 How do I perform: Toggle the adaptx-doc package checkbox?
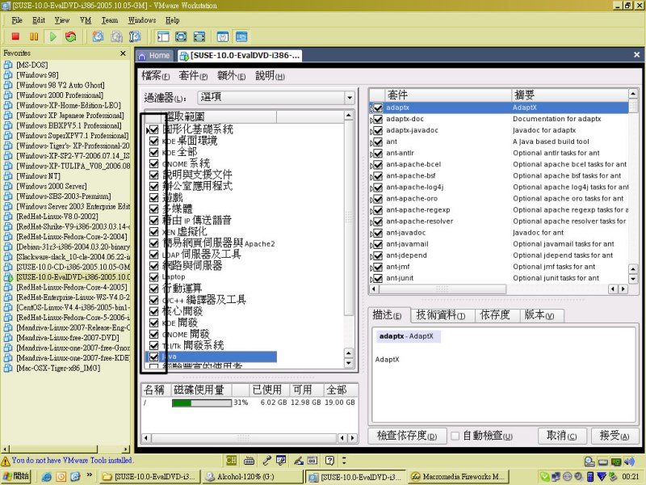click(378, 119)
